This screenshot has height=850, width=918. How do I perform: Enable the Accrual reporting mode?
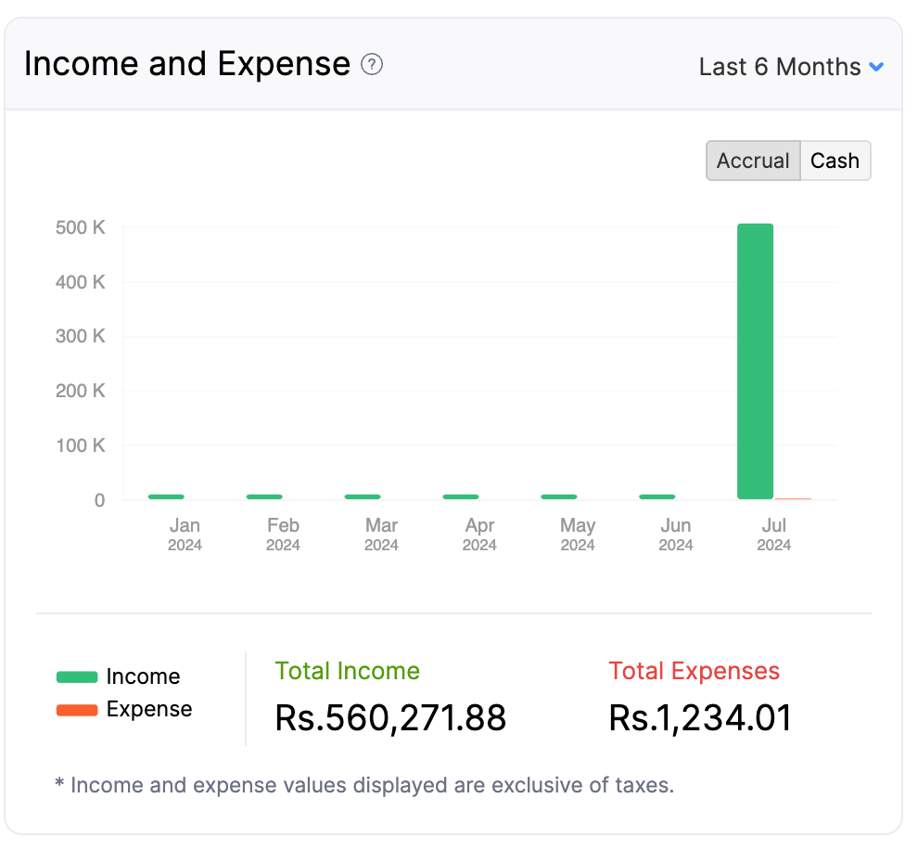pyautogui.click(x=753, y=161)
